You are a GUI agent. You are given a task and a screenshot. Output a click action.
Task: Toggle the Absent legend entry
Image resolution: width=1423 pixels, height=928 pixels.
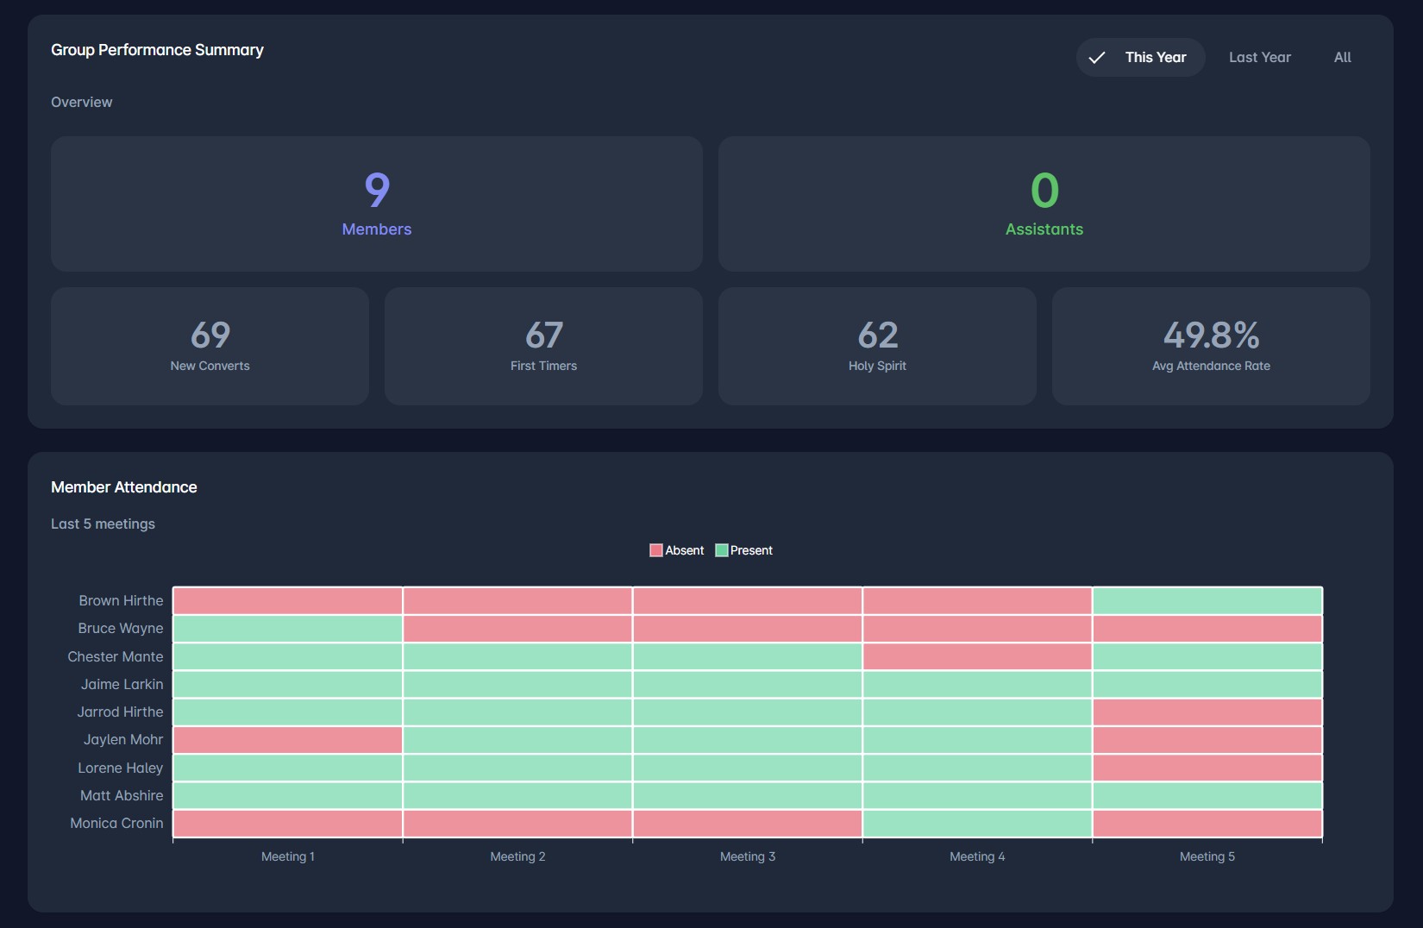(x=677, y=550)
